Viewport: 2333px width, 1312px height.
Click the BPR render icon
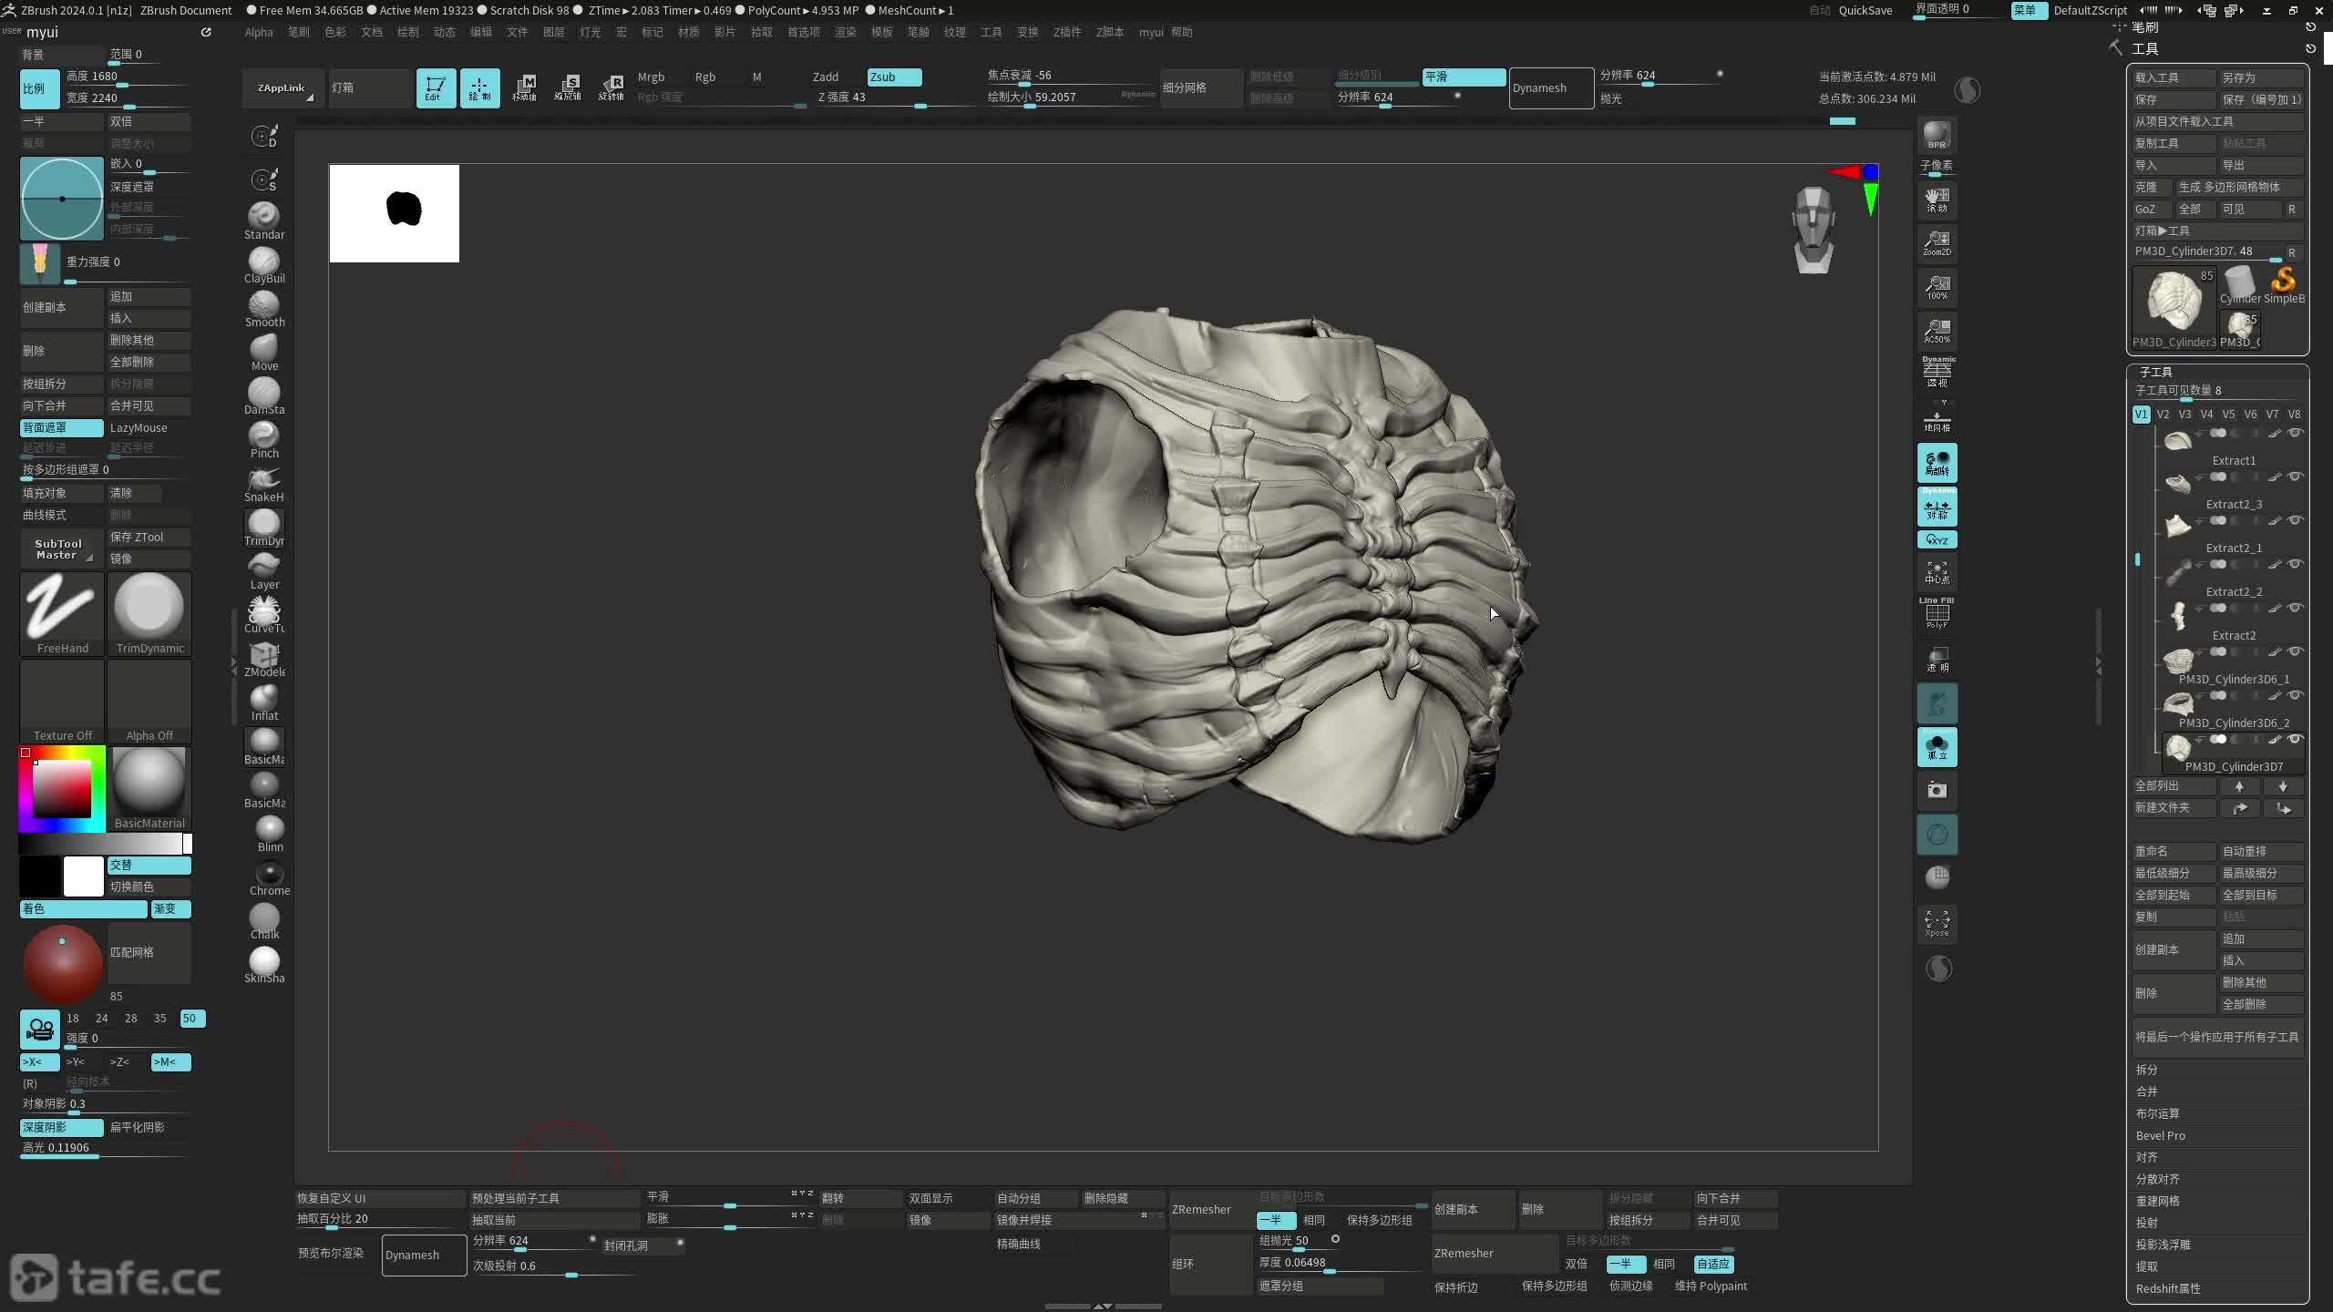point(1937,135)
